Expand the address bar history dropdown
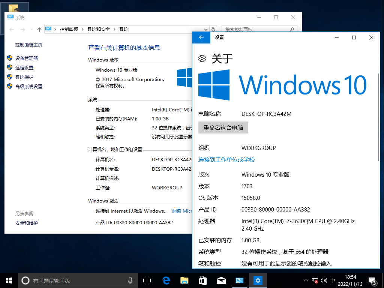The width and height of the screenshot is (384, 288). point(206,29)
